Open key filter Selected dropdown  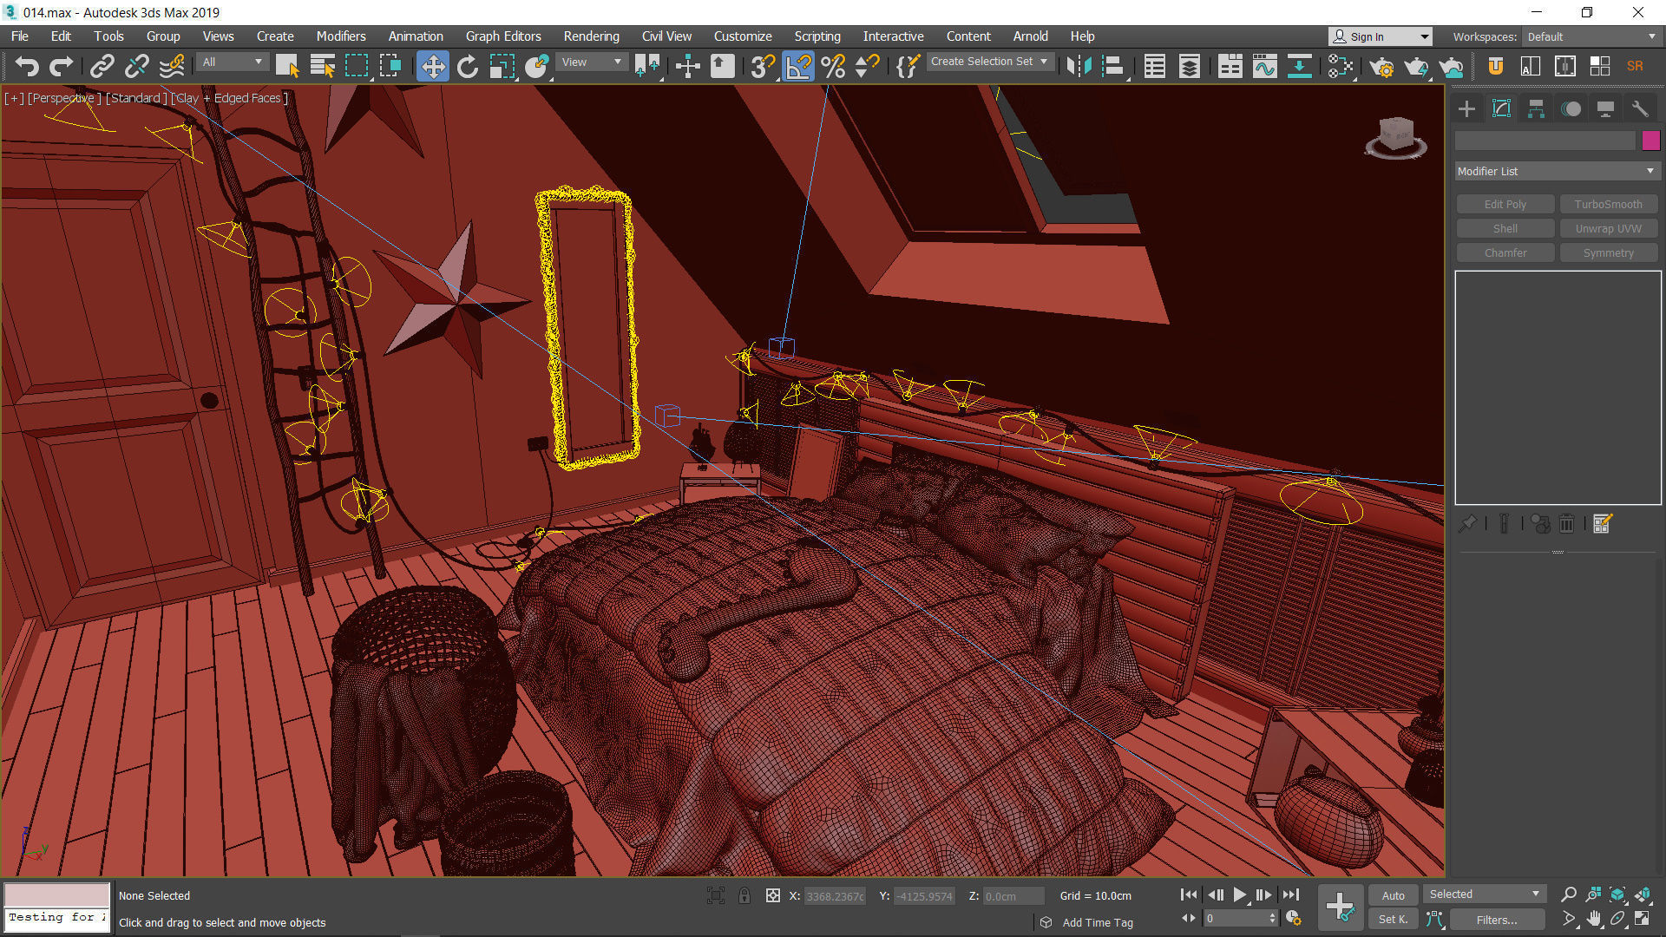click(1485, 894)
